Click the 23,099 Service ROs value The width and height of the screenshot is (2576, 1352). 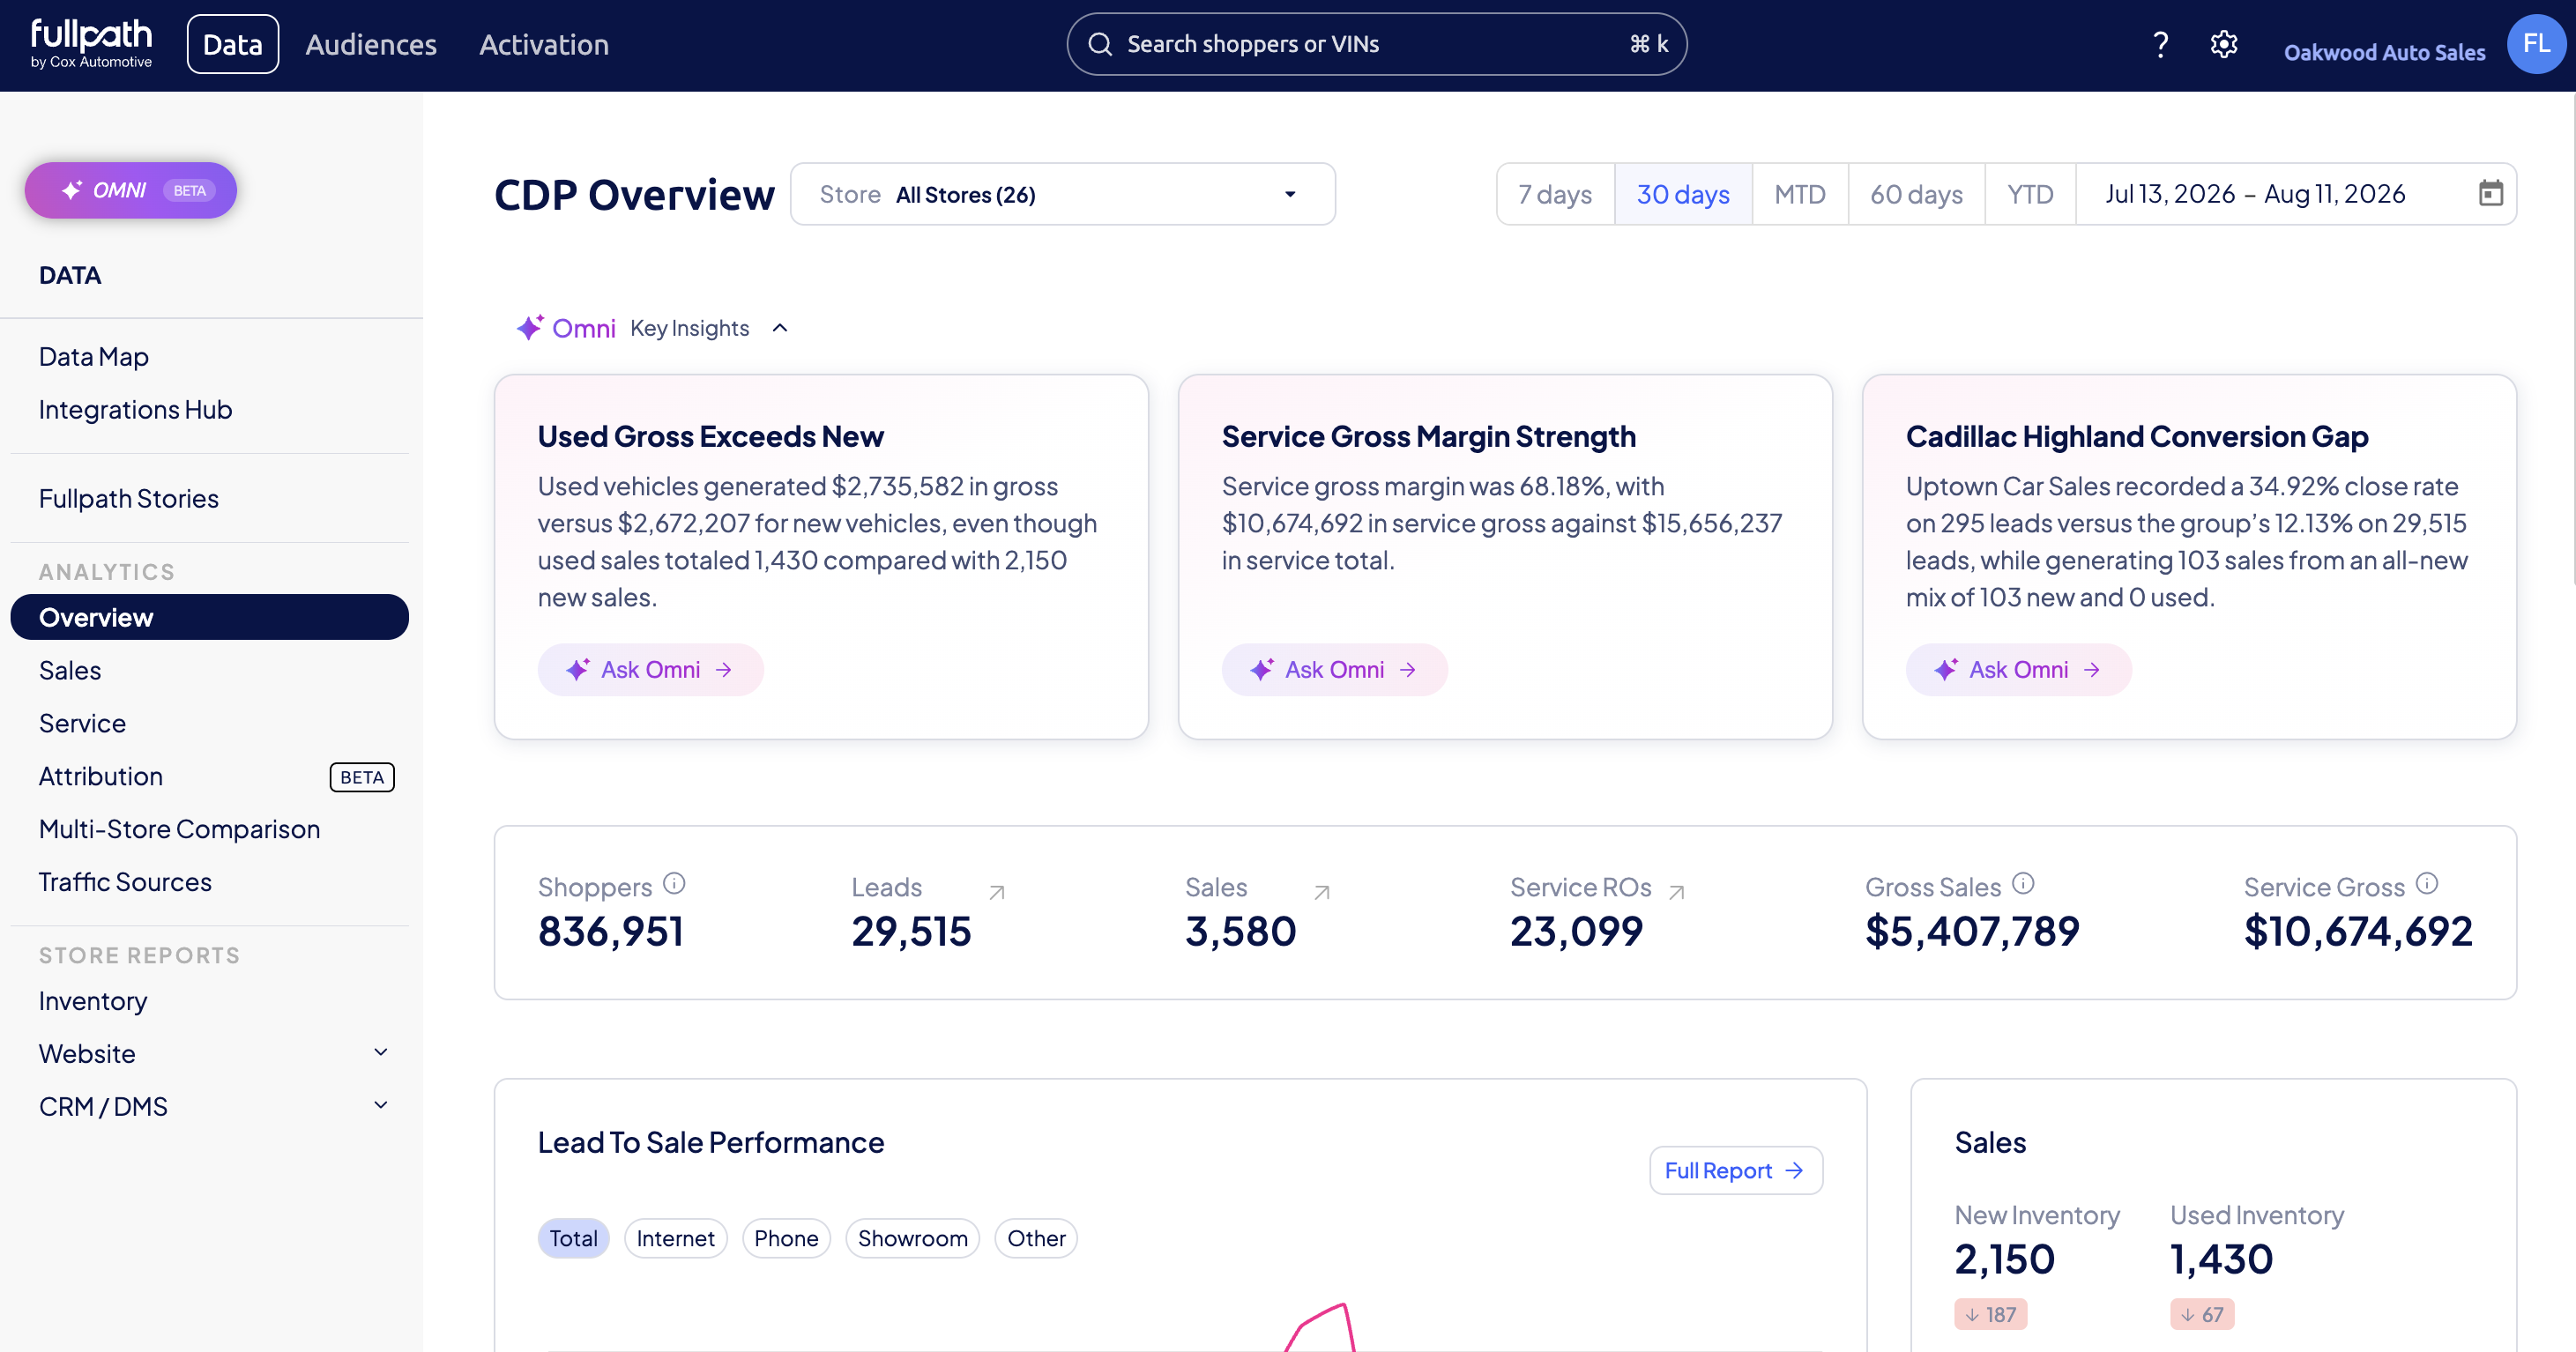[x=1576, y=931]
